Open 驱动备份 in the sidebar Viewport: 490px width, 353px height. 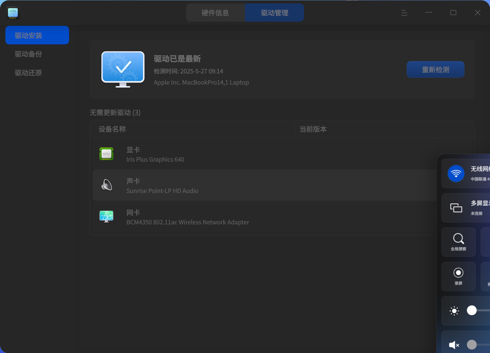click(x=37, y=54)
